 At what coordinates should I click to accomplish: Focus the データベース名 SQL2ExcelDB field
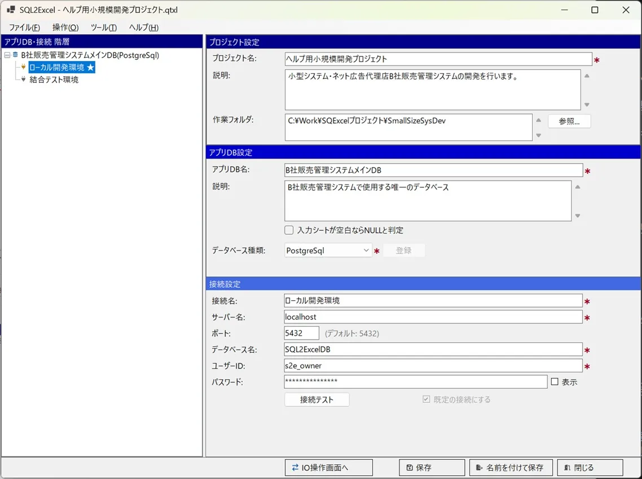tap(433, 349)
